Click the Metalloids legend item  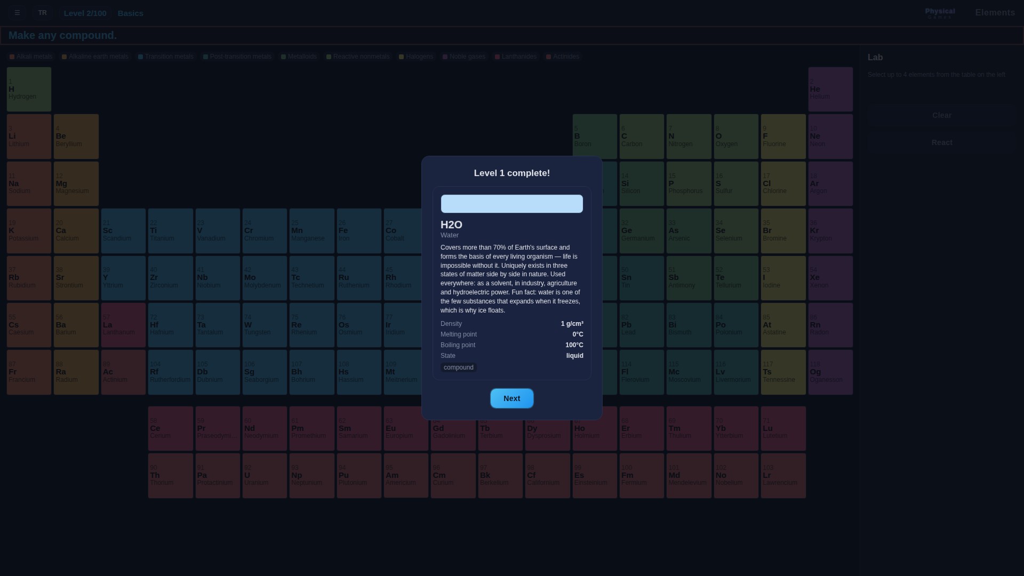[299, 57]
